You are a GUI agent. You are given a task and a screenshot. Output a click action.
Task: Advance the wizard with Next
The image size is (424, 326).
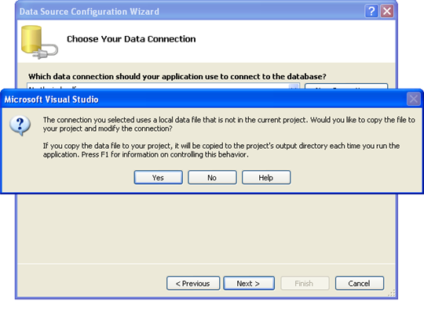point(249,283)
